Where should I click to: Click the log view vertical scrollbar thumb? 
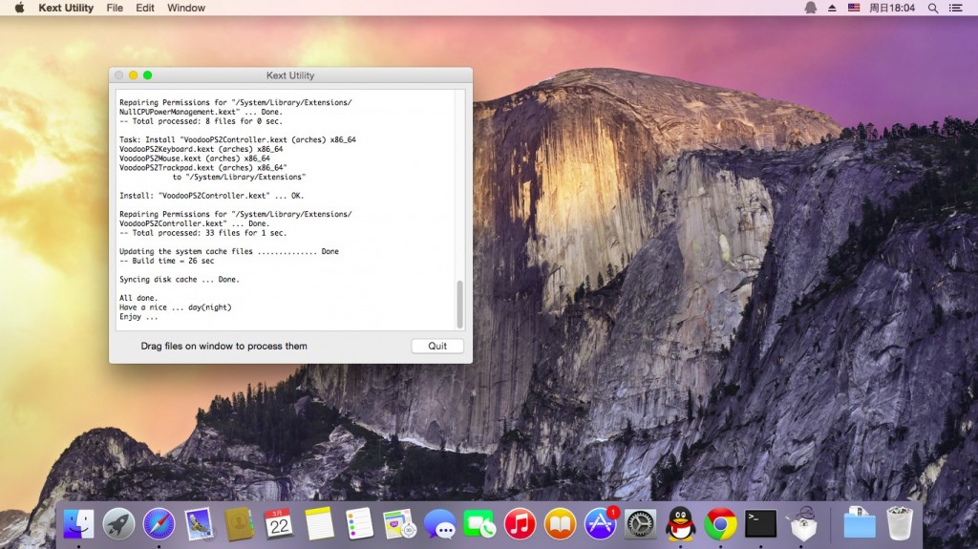coord(459,304)
